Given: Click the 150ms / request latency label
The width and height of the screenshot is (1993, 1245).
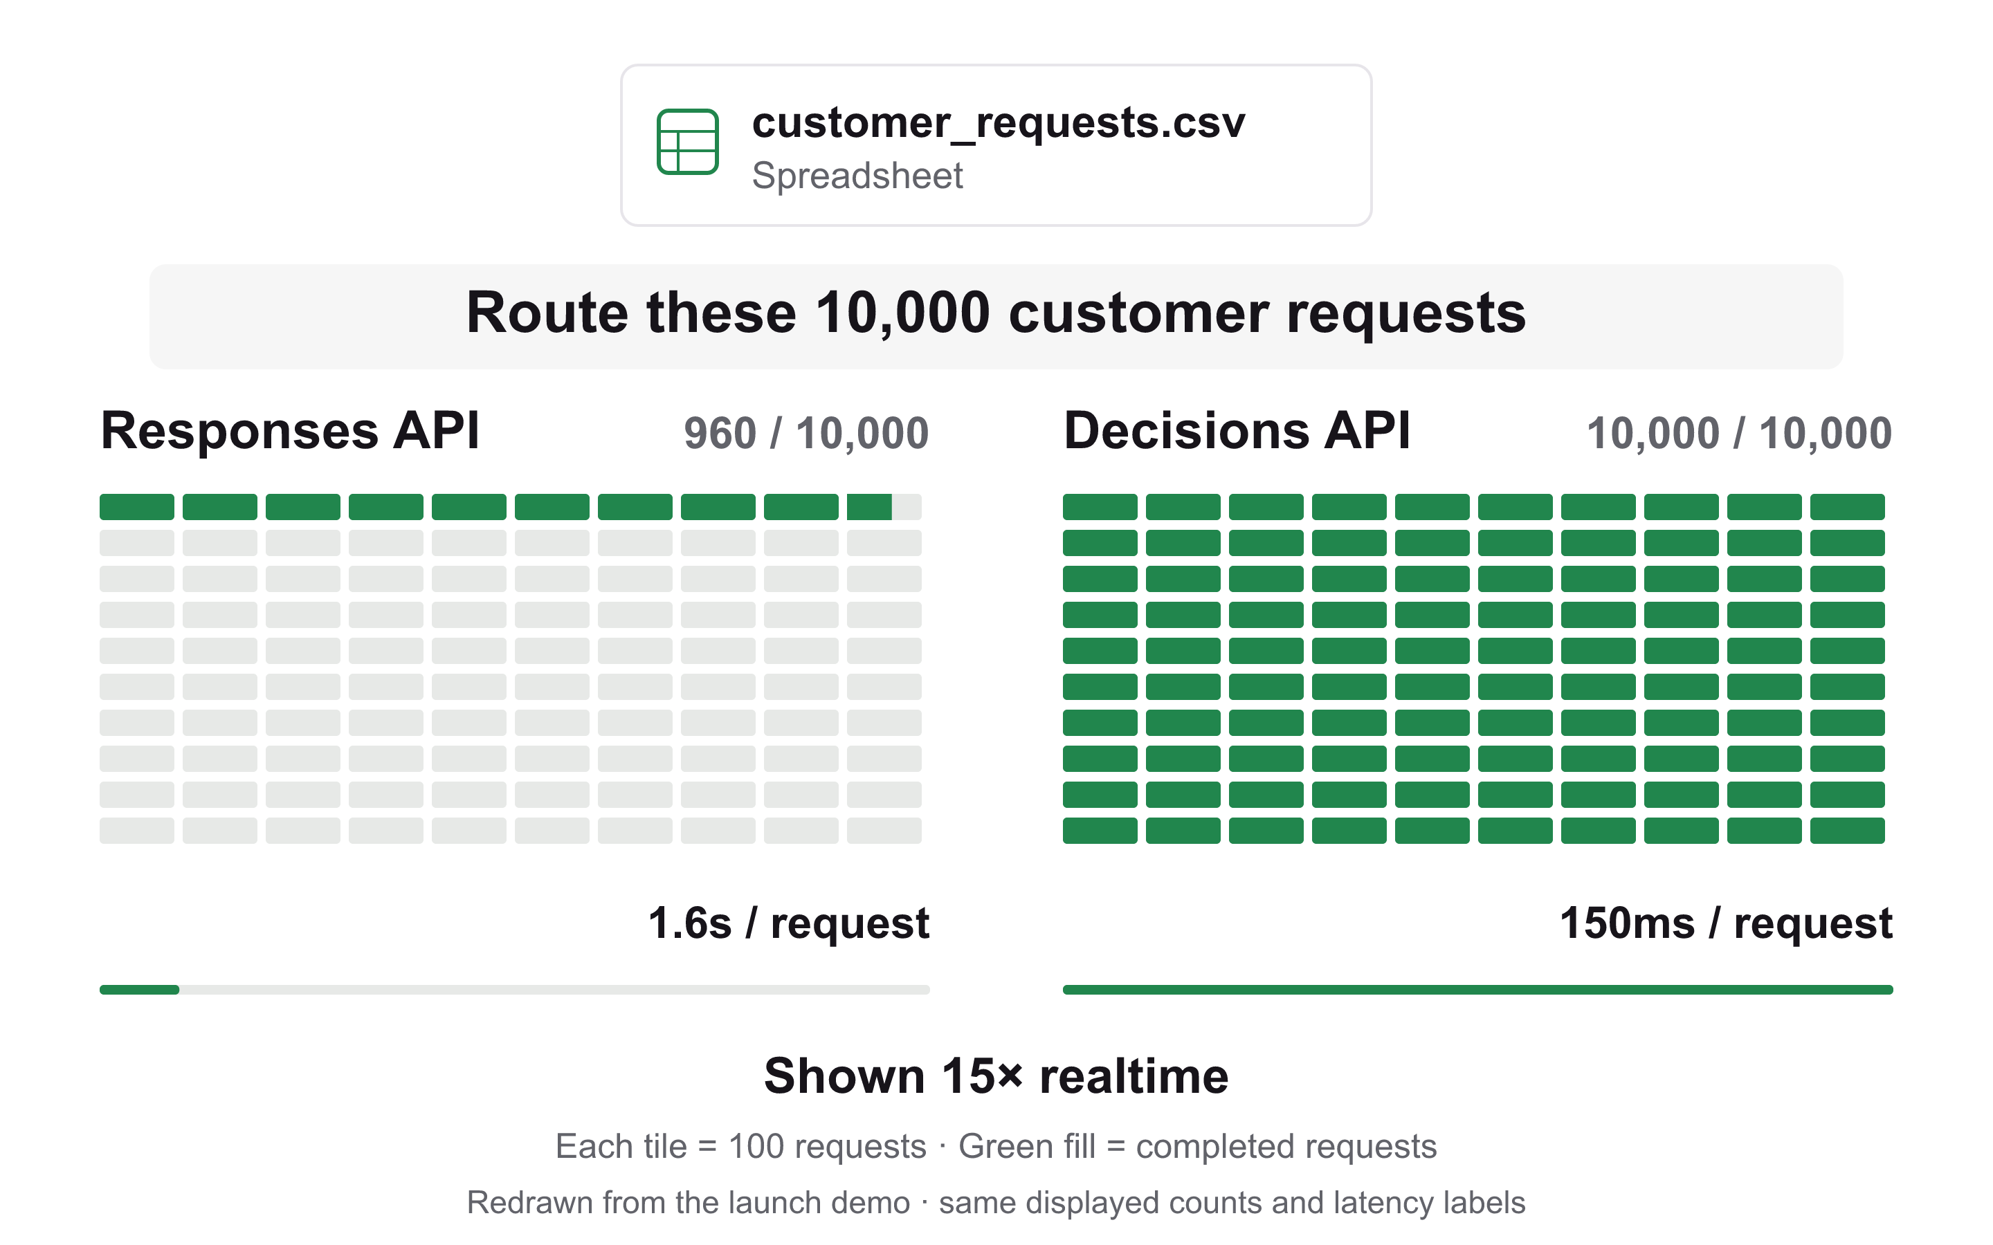Looking at the screenshot, I should pos(1726,923).
